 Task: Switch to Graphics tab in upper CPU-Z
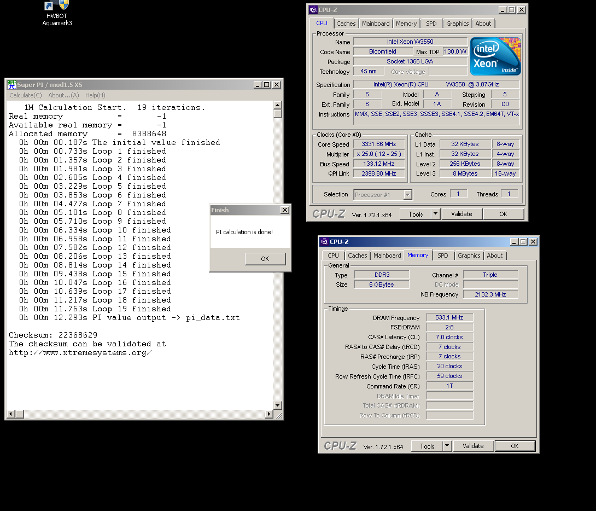(457, 24)
